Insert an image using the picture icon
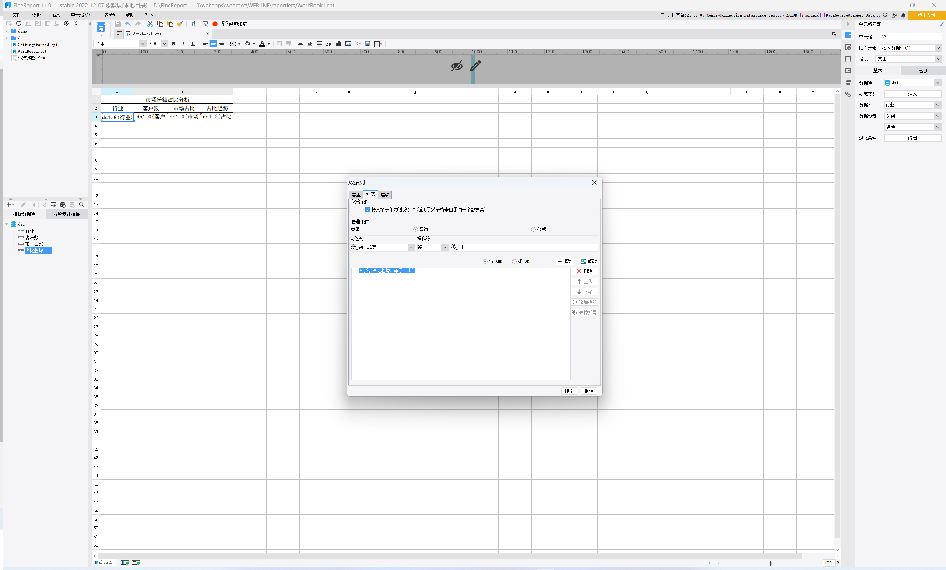 coord(348,44)
